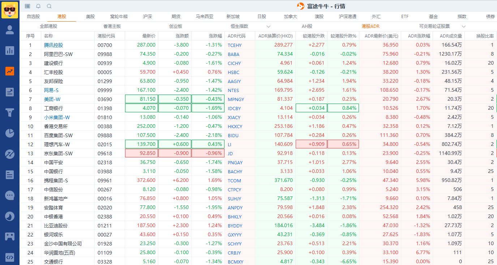This screenshot has width=497, height=265.
Task: Click the Futu Niuniu title logo
Action: pyautogui.click(x=300, y=6)
